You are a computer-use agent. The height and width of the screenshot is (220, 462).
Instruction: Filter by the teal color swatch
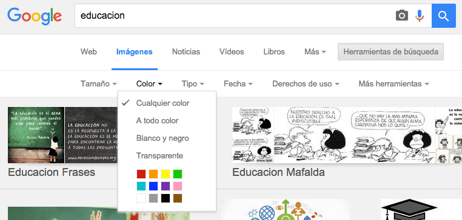141,186
